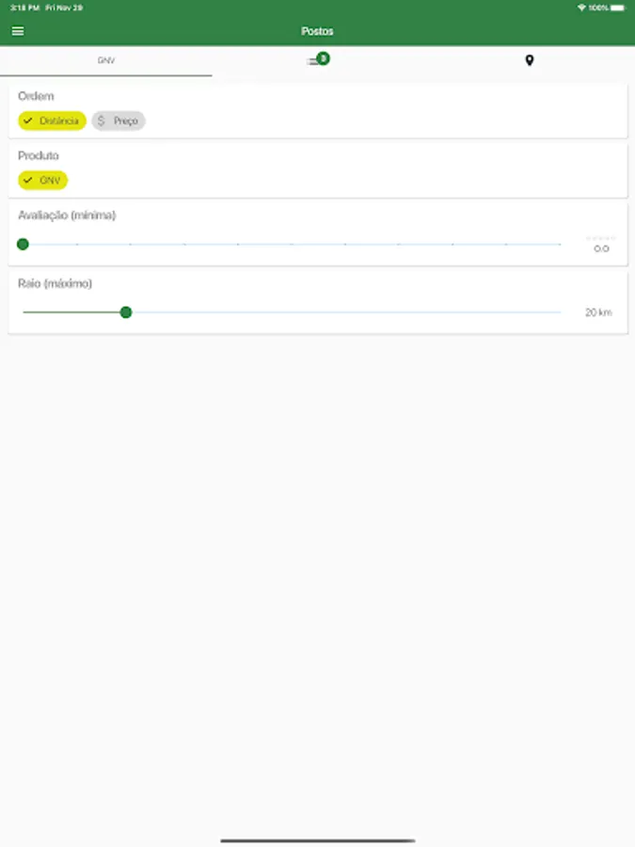Tap the star rating icons above 0.0
Image resolution: width=635 pixels, height=847 pixels.
coord(600,238)
